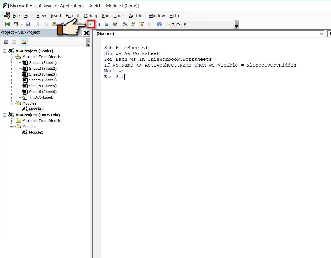331x258 pixels.
Task: Click the Save disk icon
Action: point(28,24)
